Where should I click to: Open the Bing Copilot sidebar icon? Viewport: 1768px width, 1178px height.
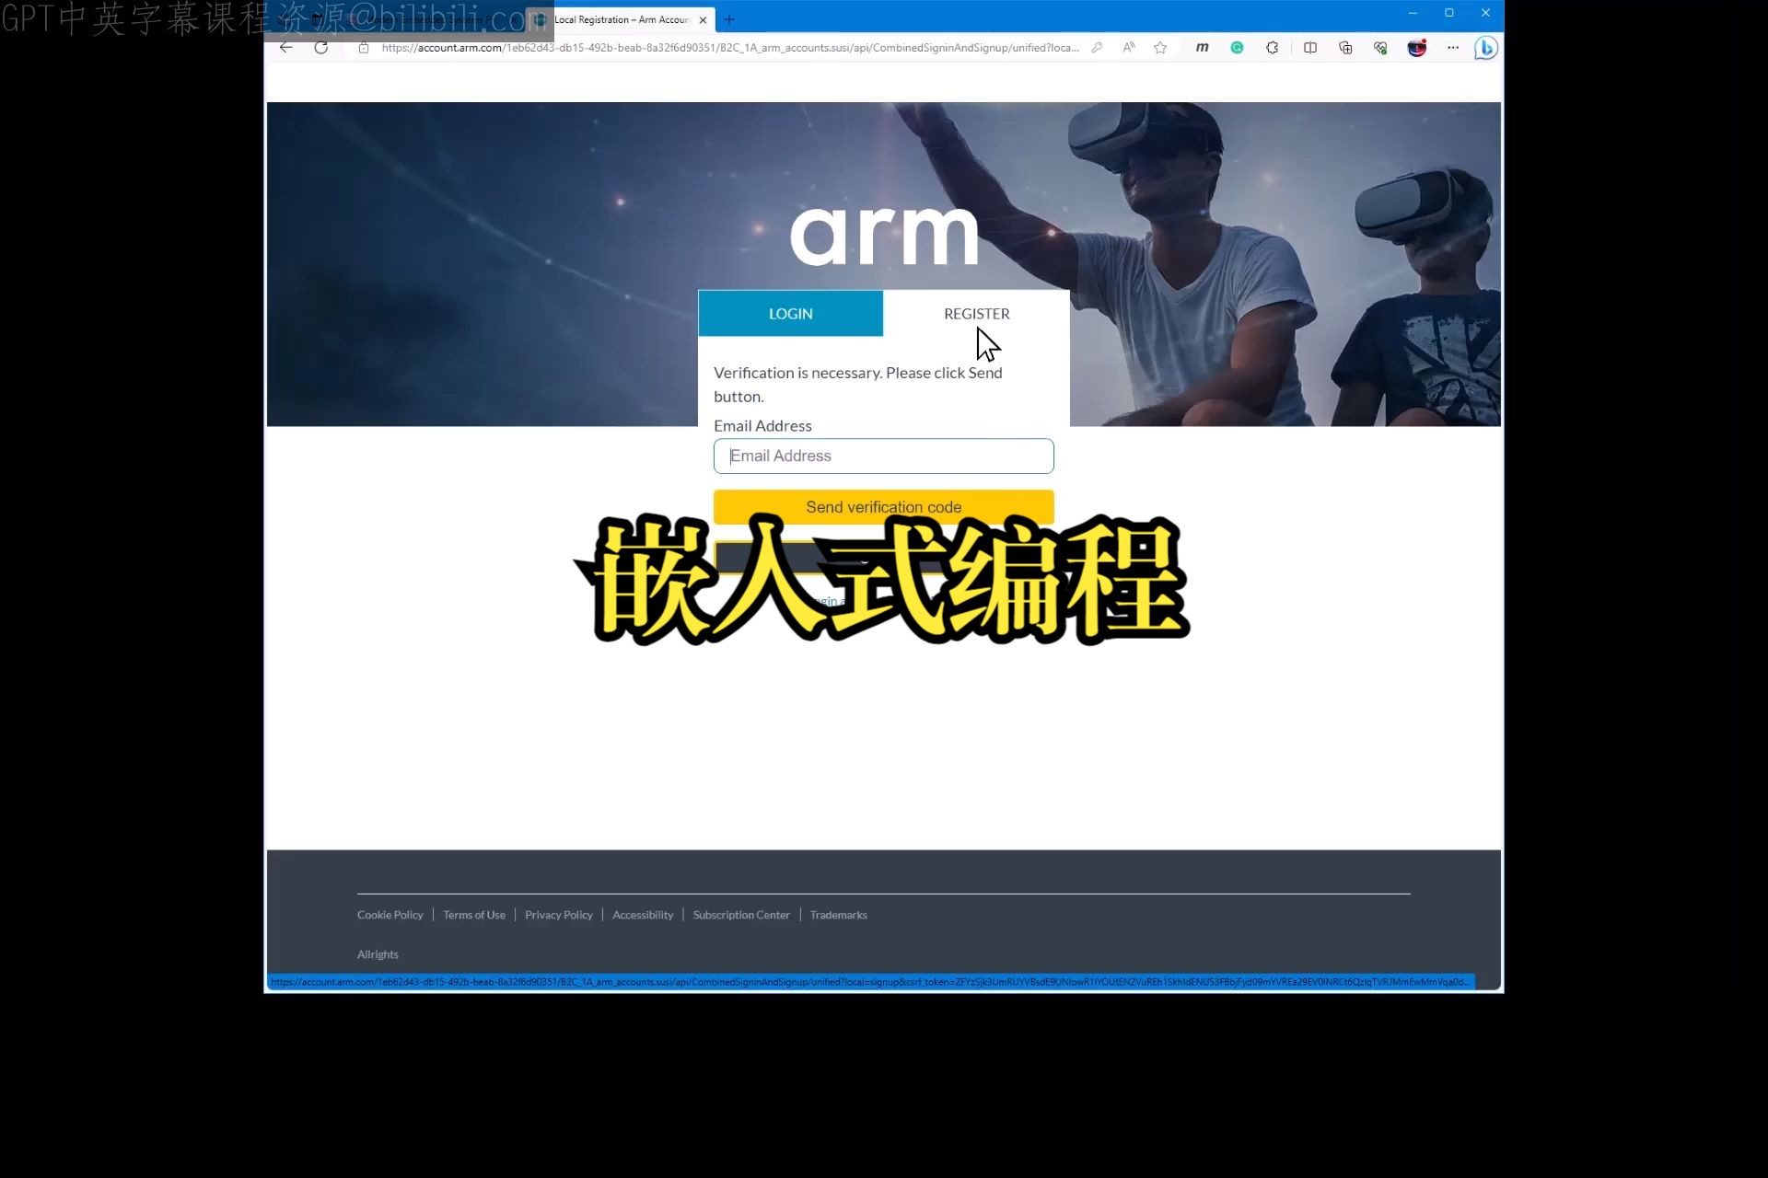coord(1485,48)
